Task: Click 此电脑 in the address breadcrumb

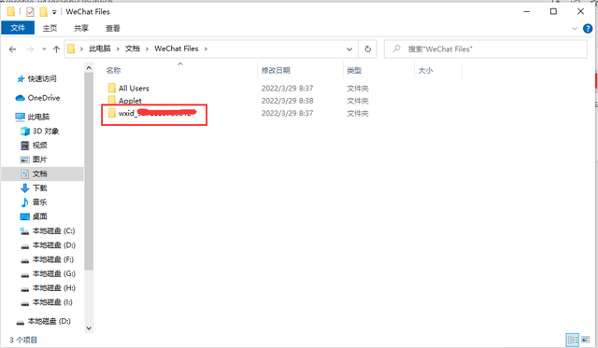Action: [x=100, y=49]
